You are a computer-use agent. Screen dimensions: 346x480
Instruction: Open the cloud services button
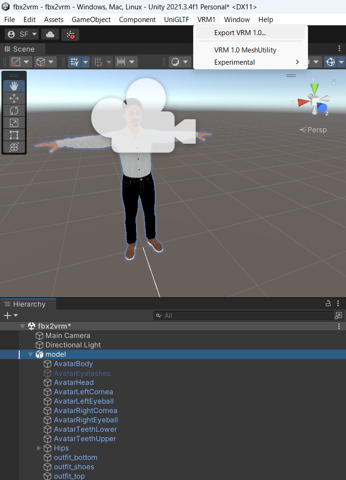click(50, 34)
